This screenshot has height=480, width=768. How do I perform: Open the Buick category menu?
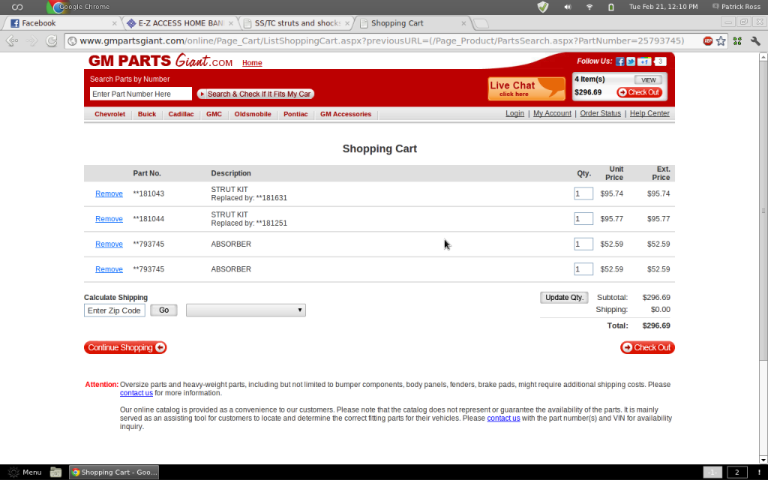pyautogui.click(x=147, y=114)
